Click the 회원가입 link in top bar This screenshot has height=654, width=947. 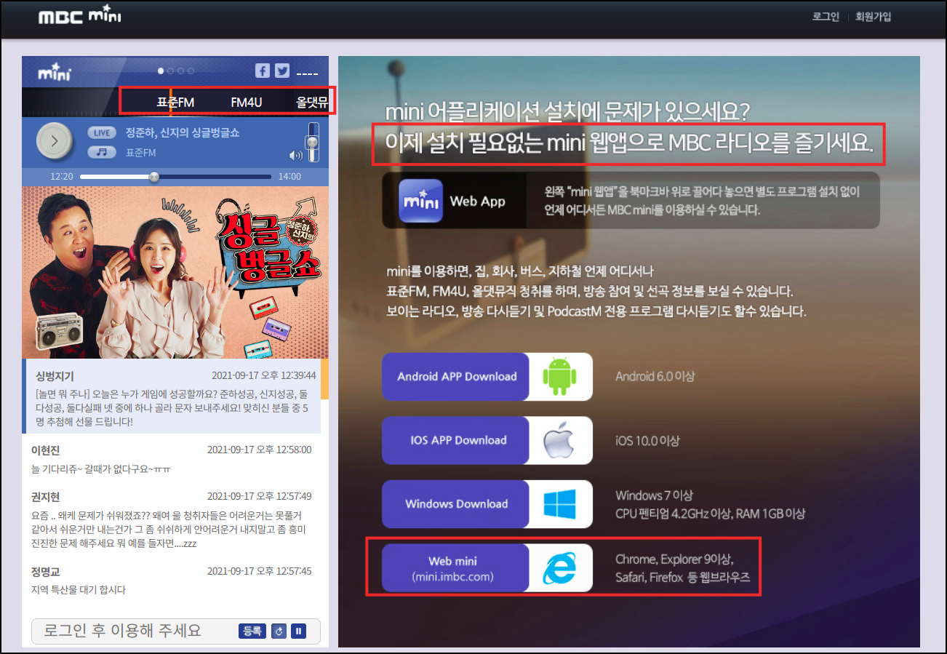click(x=873, y=17)
